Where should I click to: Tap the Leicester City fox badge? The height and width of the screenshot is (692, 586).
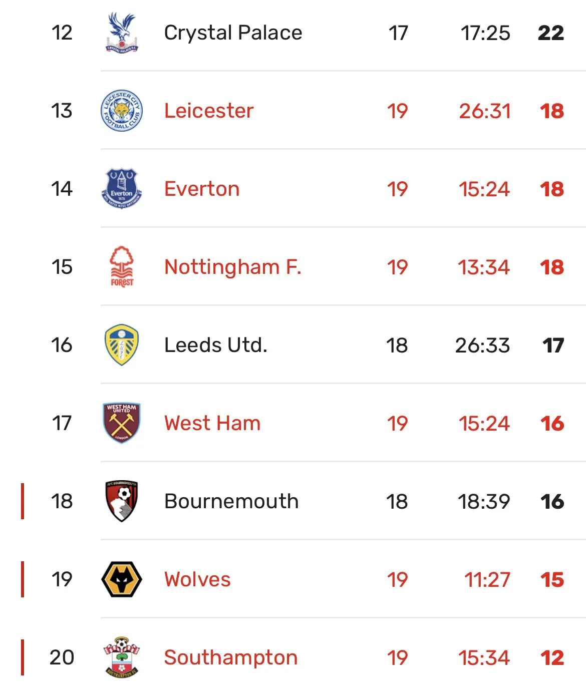click(x=122, y=111)
